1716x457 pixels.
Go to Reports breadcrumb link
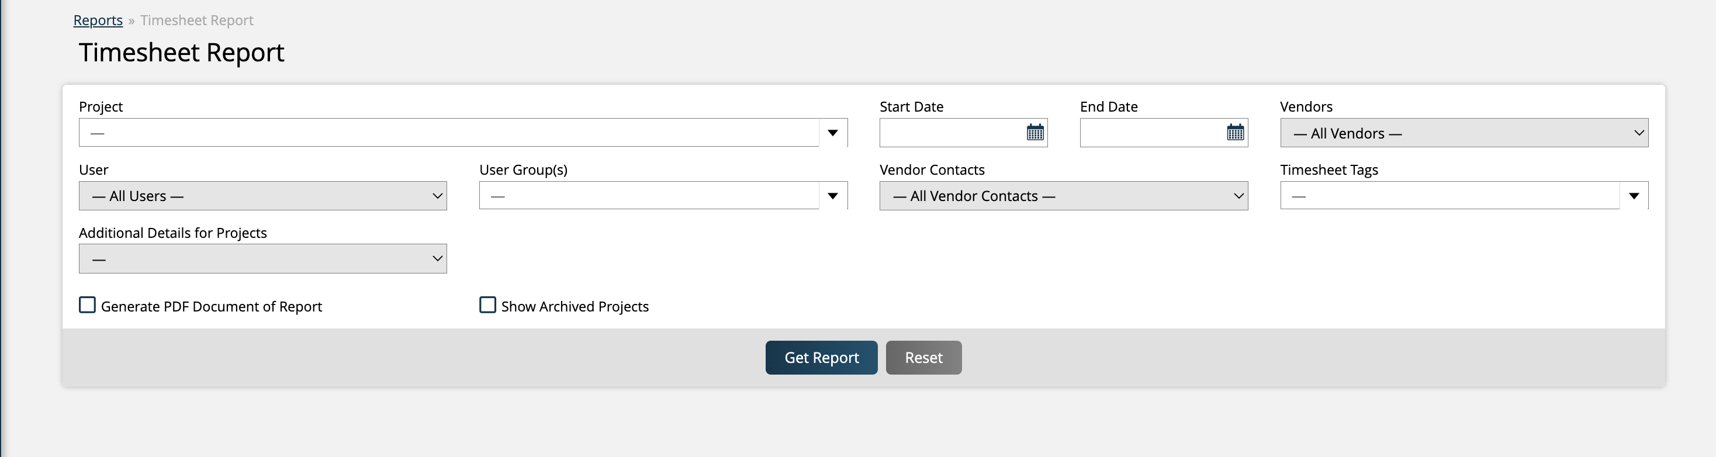[x=98, y=20]
